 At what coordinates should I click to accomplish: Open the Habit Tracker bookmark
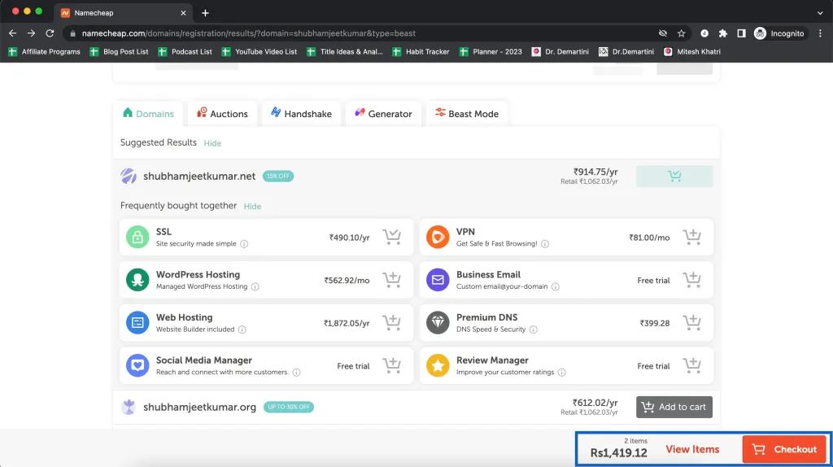point(421,51)
